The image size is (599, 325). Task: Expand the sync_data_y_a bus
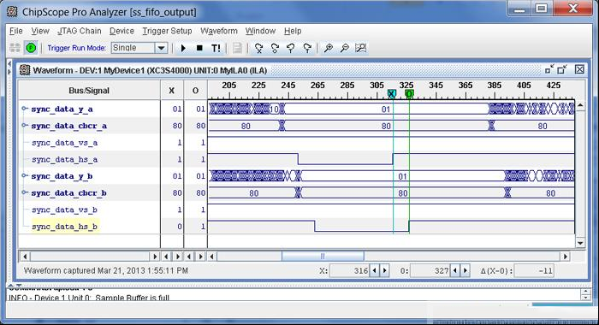(x=25, y=109)
